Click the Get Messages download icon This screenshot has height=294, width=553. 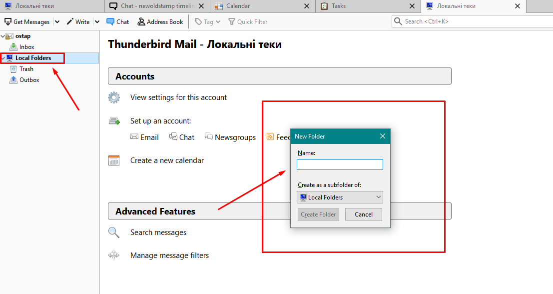8,22
